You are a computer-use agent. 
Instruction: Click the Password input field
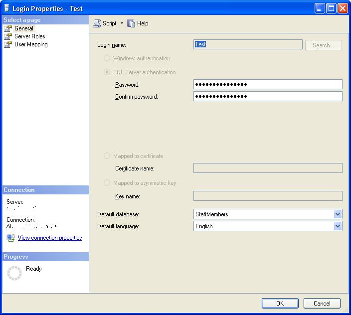tap(268, 84)
